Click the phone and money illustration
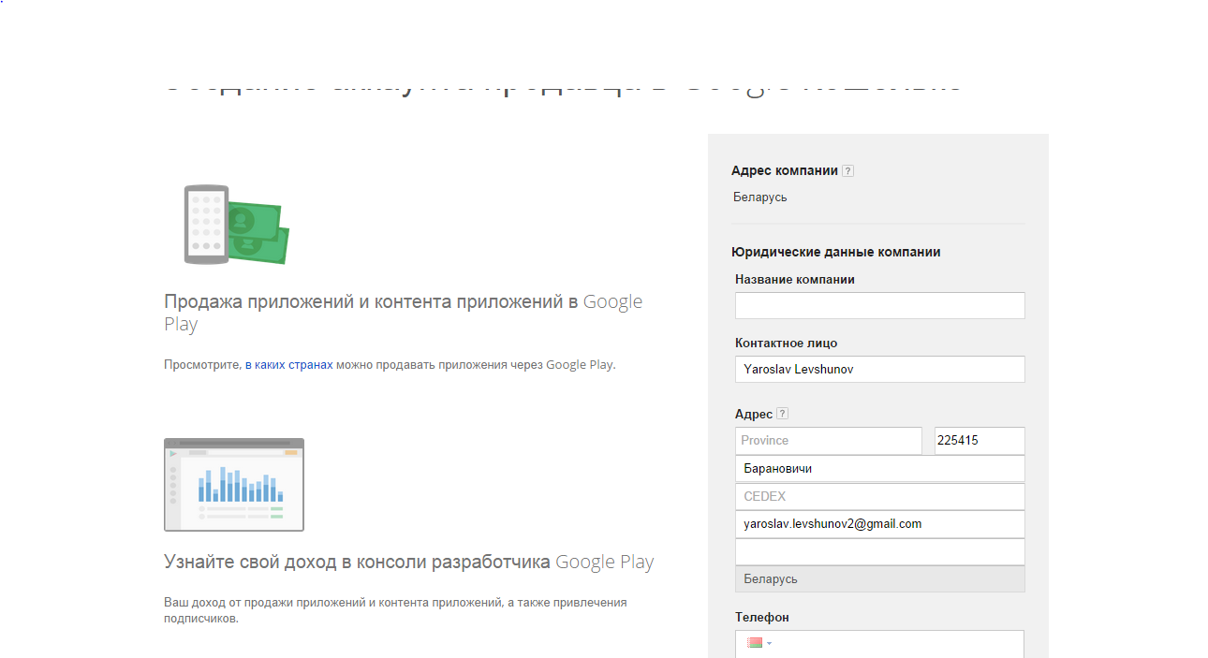 (x=236, y=225)
